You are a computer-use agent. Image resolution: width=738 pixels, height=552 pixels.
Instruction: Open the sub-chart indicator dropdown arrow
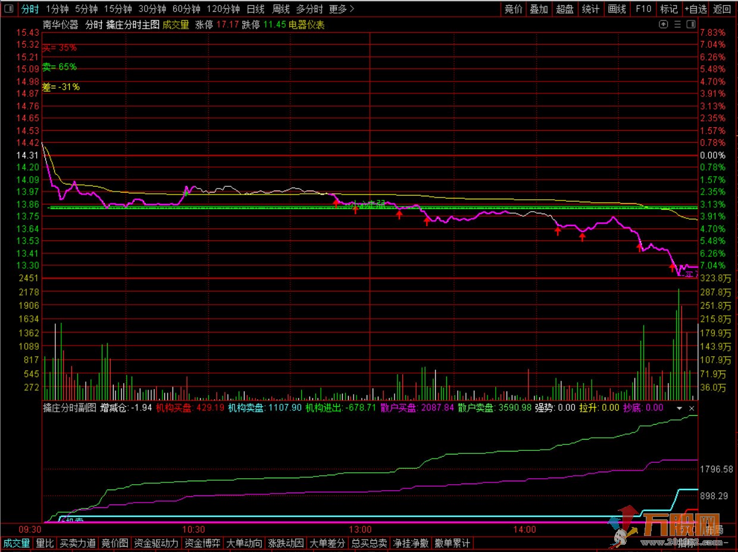pyautogui.click(x=680, y=408)
